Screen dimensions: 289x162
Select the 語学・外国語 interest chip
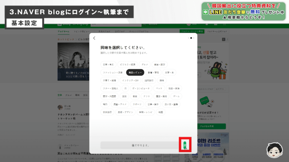pos(109,96)
